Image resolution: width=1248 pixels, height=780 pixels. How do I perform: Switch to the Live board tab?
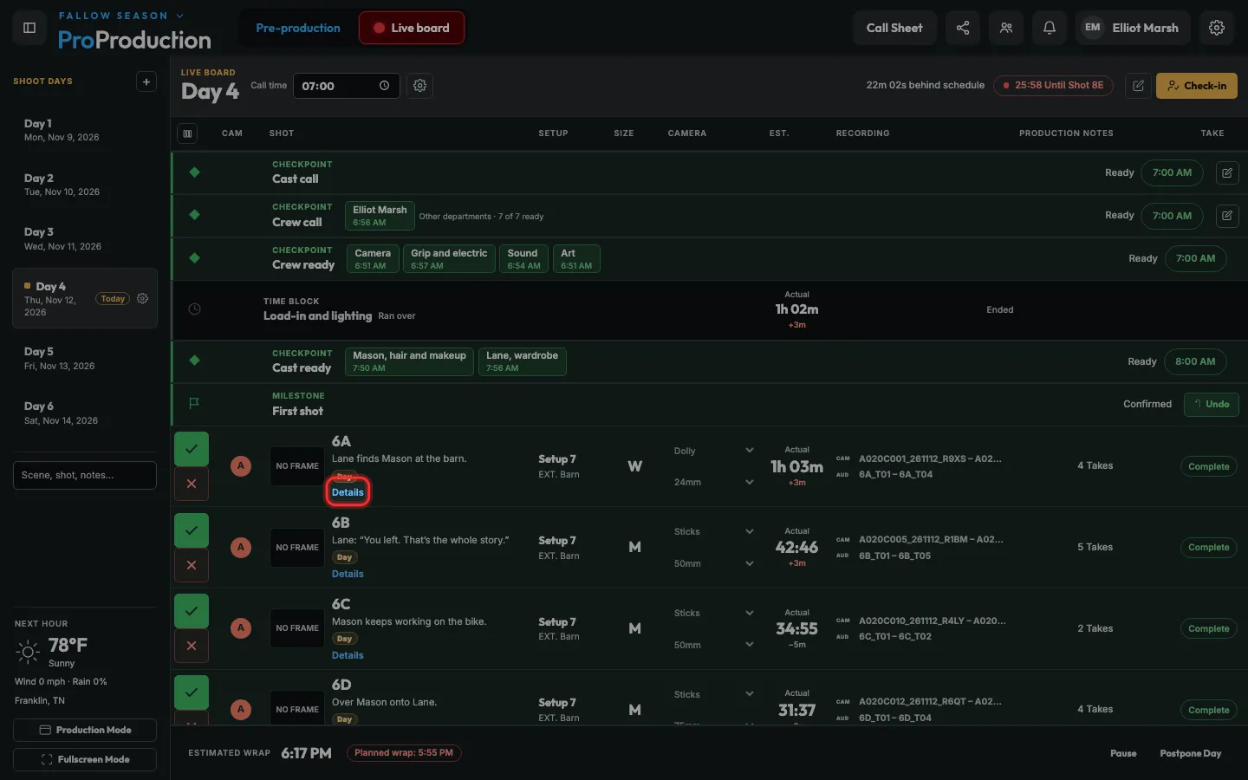click(x=412, y=28)
